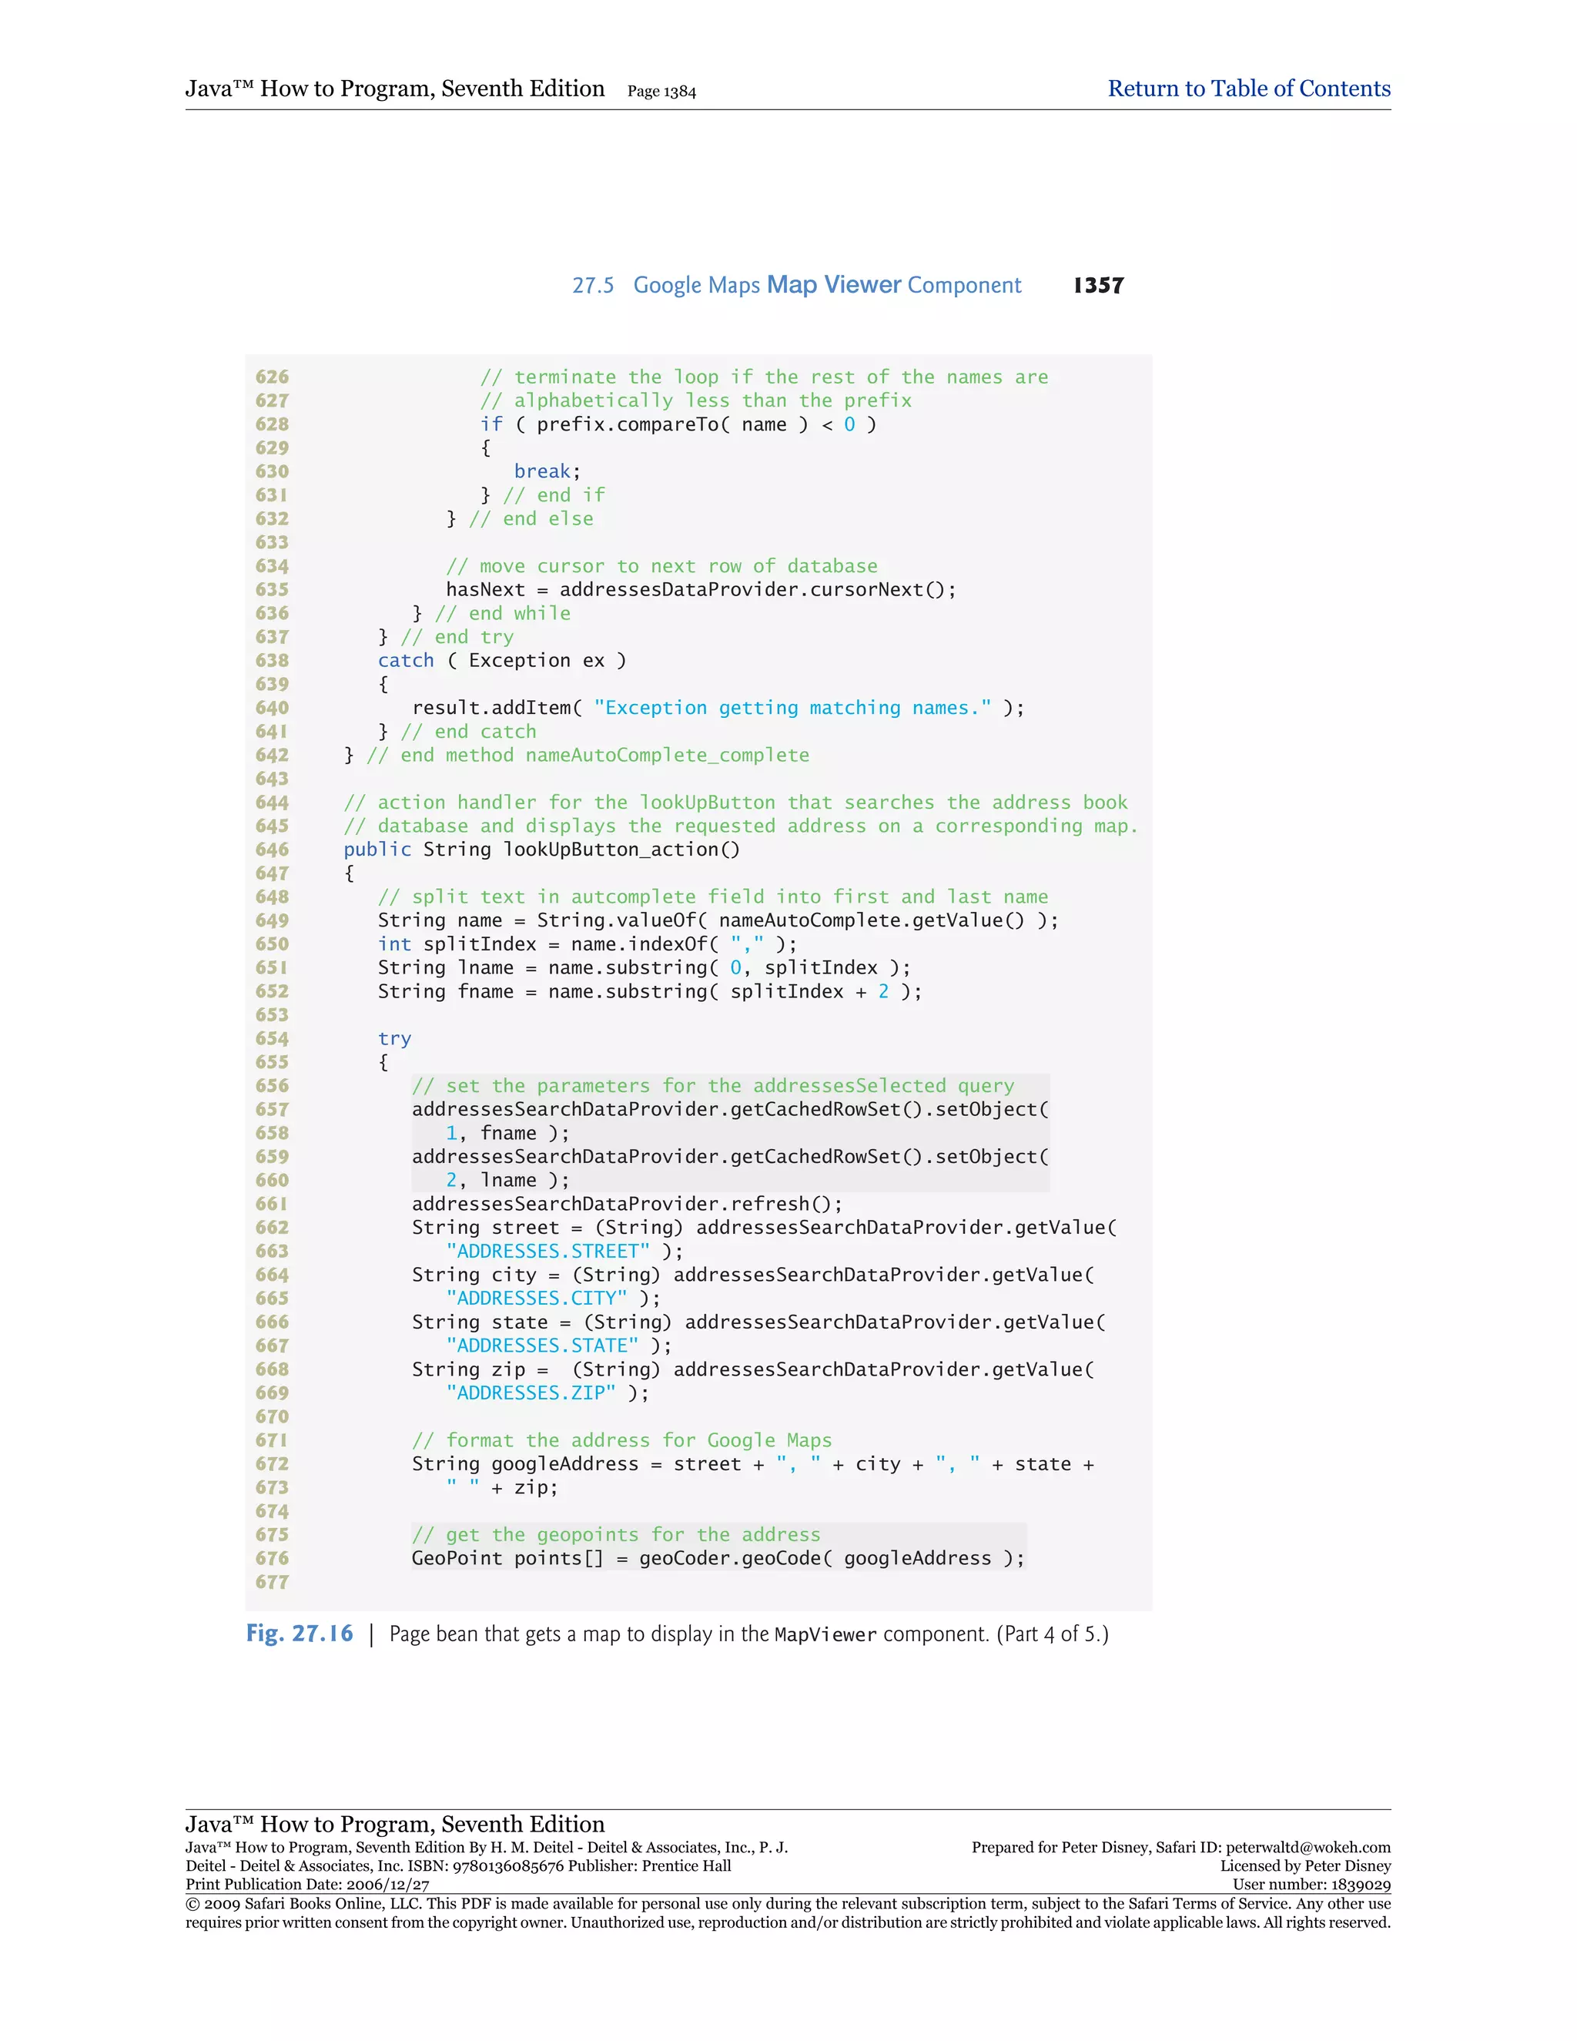The image size is (1577, 2041).
Task: Click the page header book title
Action: point(394,89)
